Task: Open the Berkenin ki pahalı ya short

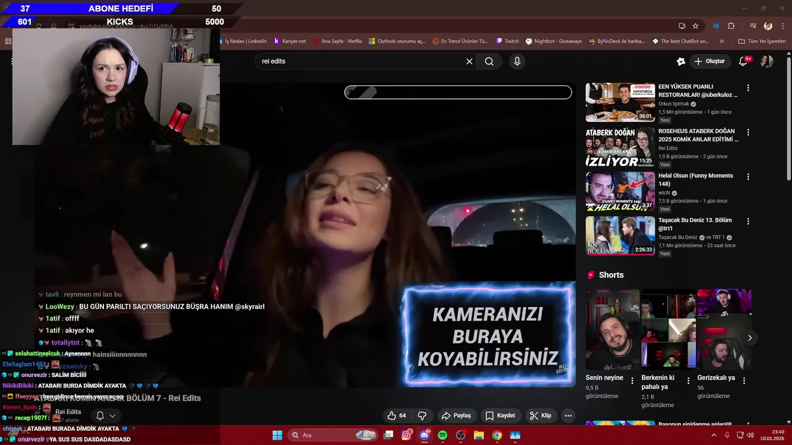Action: pyautogui.click(x=668, y=329)
